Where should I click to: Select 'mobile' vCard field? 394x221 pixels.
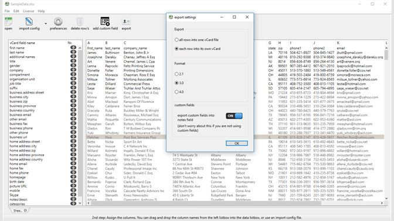point(15,191)
